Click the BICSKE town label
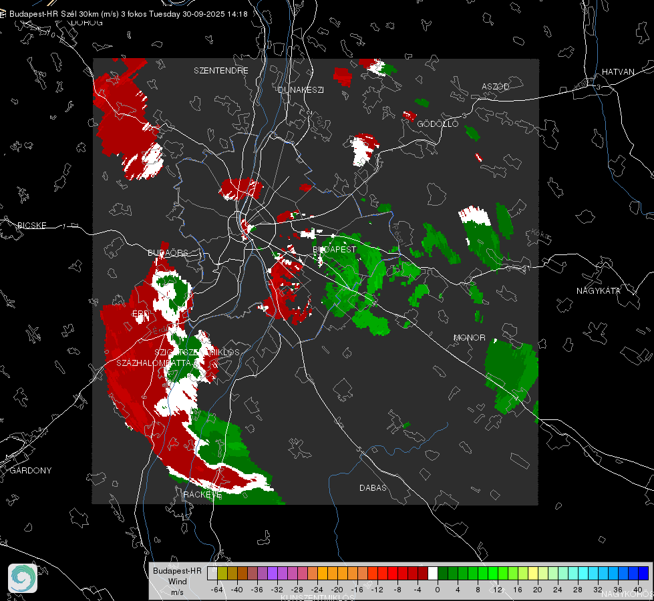Image resolution: width=654 pixels, height=601 pixels. tap(31, 225)
